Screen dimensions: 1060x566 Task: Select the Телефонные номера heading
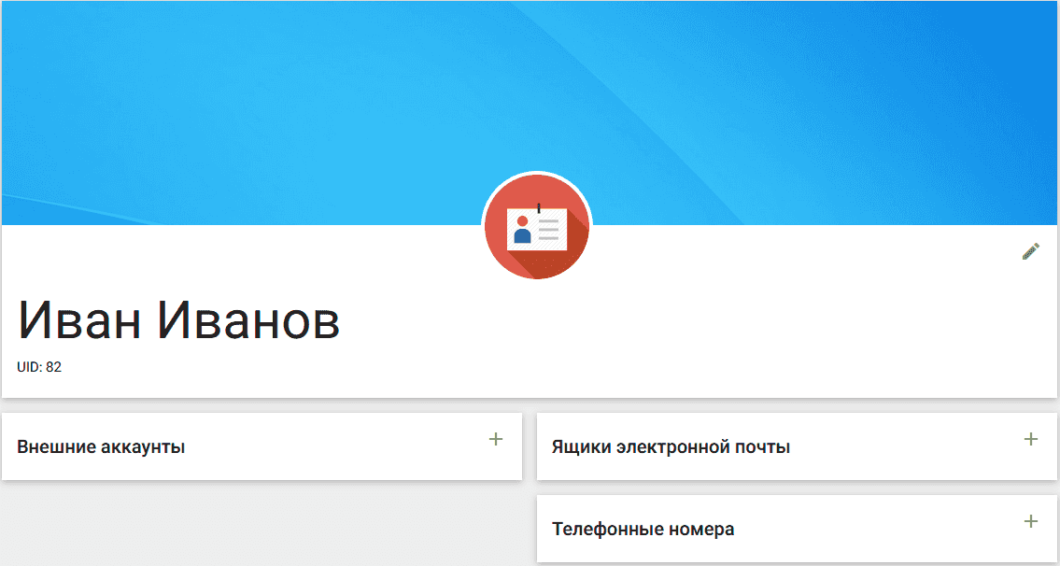[x=643, y=529]
